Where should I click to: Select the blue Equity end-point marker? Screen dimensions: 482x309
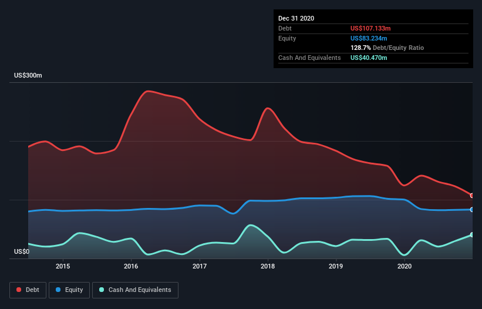pyautogui.click(x=472, y=210)
